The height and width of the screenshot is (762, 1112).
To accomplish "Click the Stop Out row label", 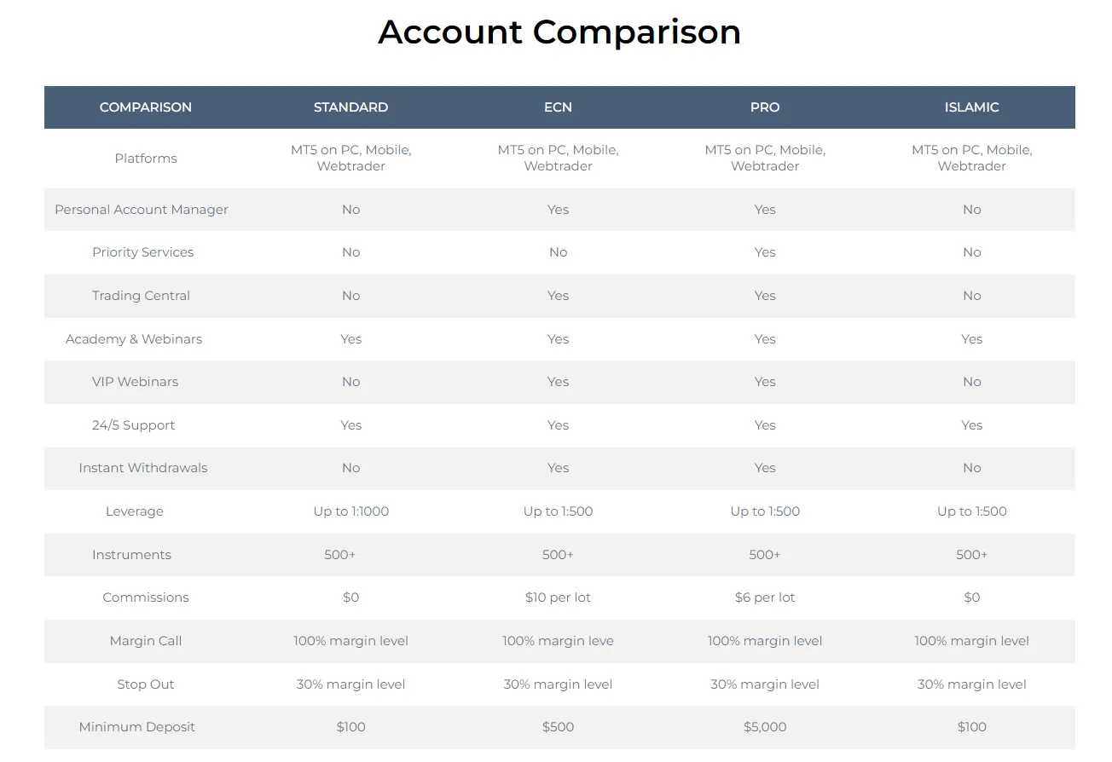I will pyautogui.click(x=146, y=684).
